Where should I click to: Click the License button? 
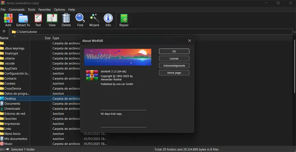click(174, 59)
